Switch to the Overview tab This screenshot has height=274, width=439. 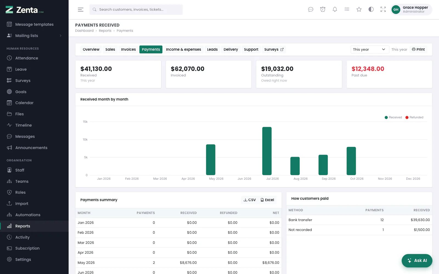(x=91, y=50)
